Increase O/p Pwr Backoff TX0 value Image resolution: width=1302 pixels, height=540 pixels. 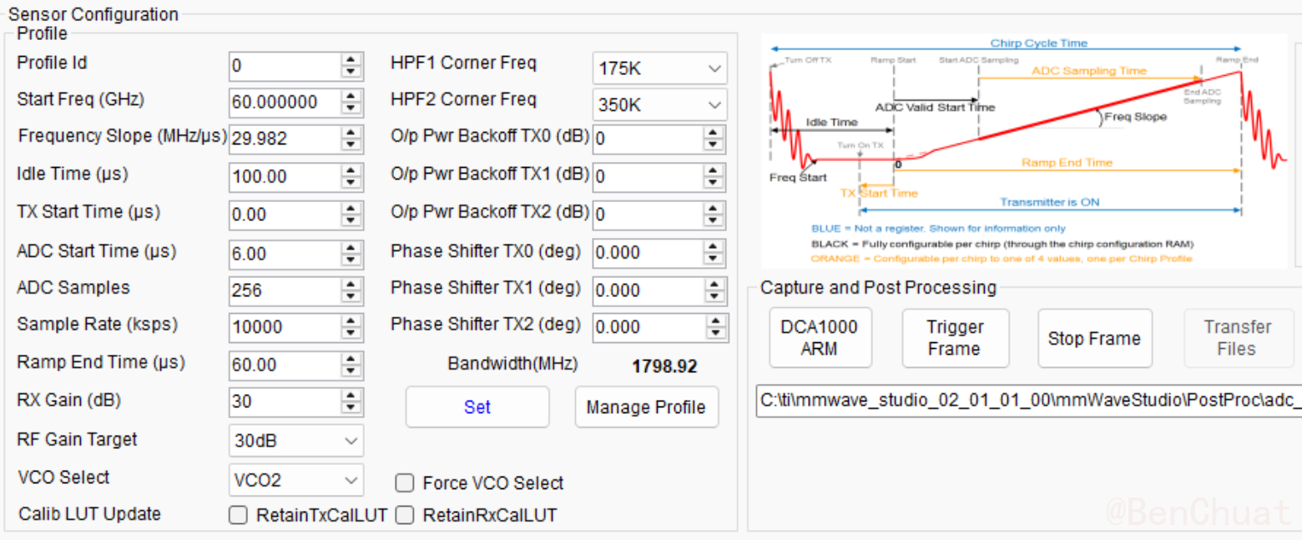click(714, 133)
